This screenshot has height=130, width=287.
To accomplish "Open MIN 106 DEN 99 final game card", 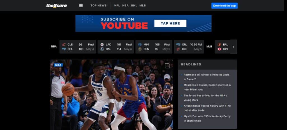I will point(154,47).
